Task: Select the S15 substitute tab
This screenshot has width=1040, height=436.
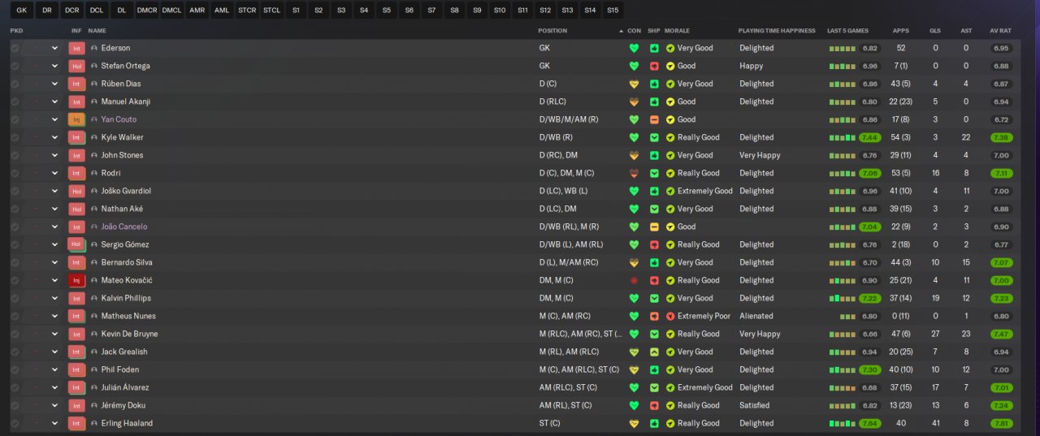Action: (x=612, y=10)
